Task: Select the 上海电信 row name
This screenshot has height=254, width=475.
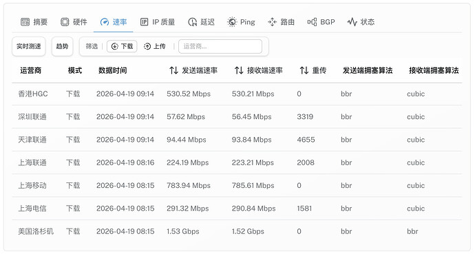Action: tap(32, 209)
